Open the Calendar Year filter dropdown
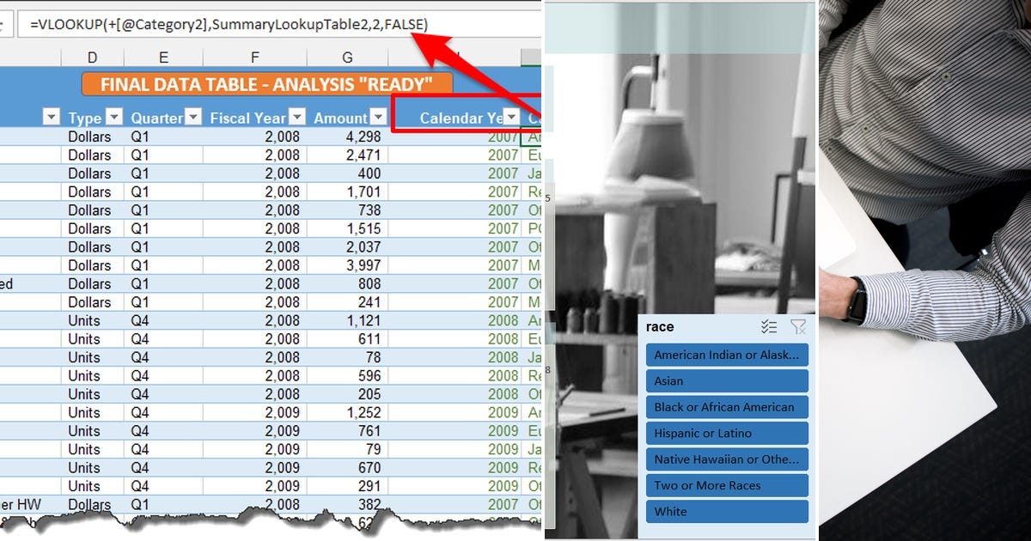Viewport: 1031px width, 541px height. pos(513,116)
